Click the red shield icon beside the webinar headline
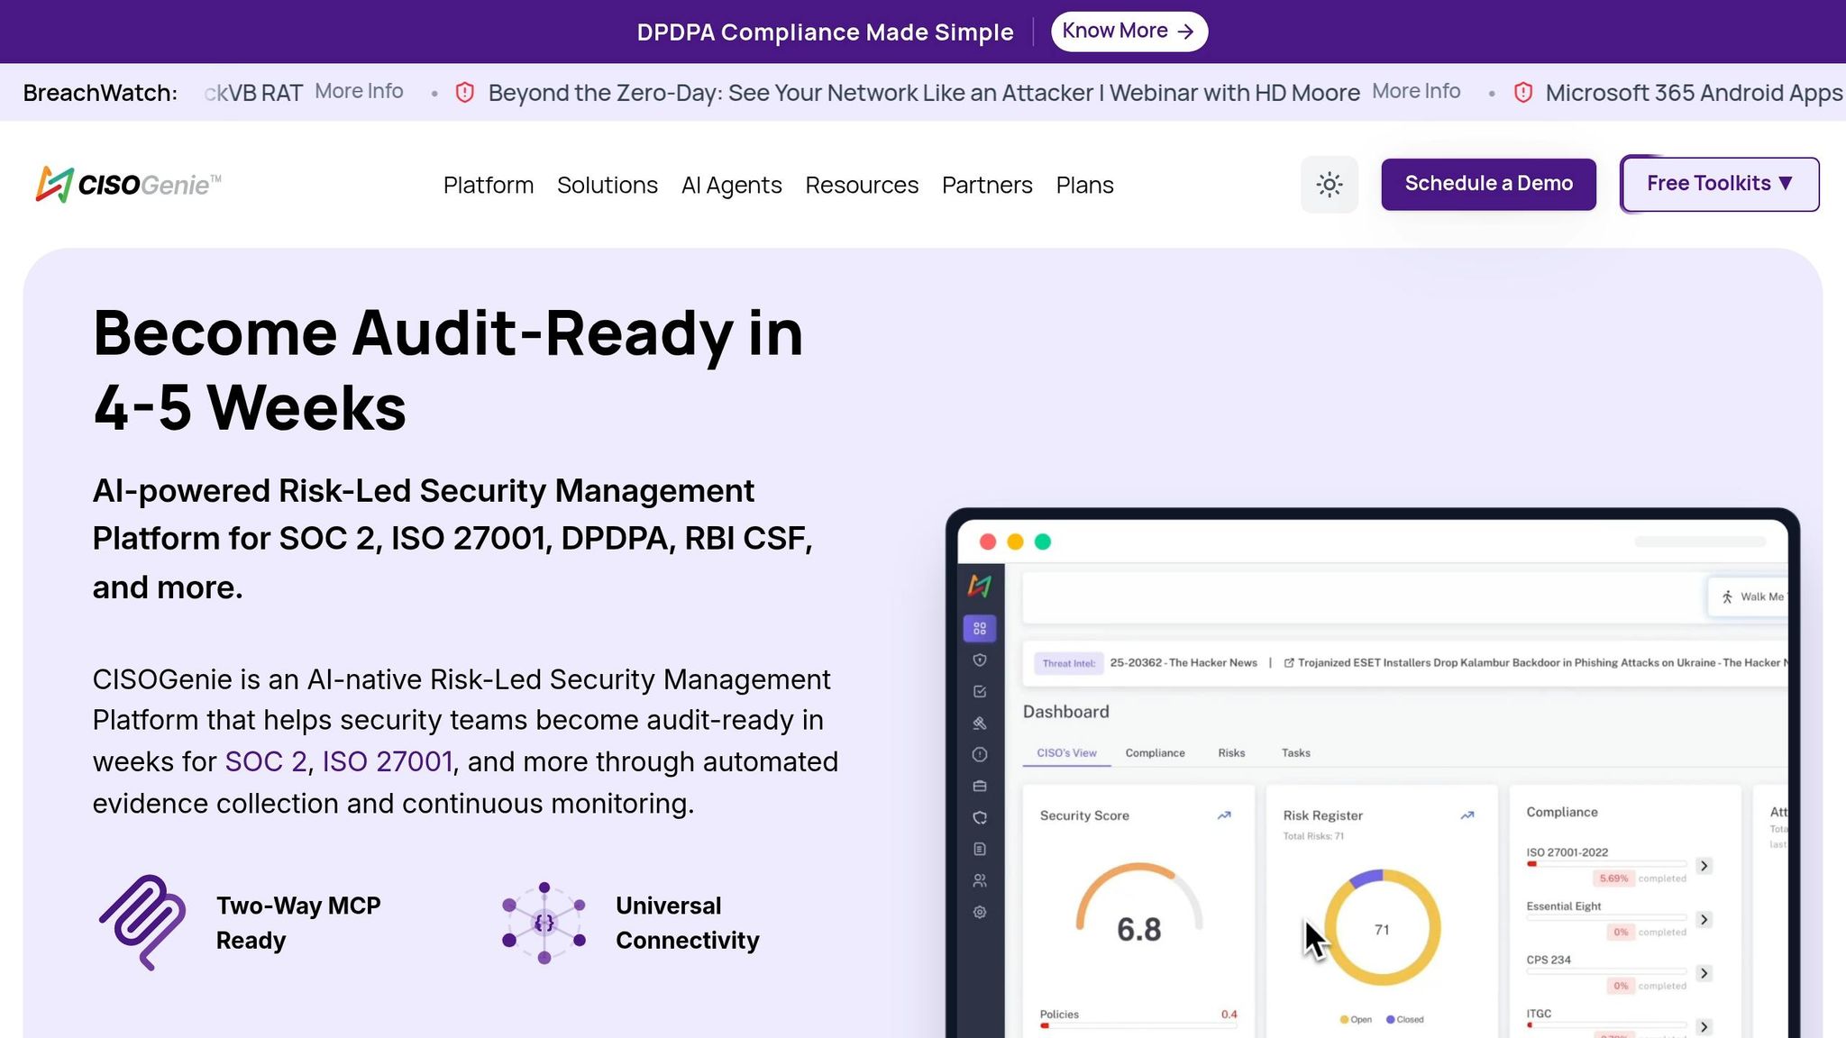This screenshot has height=1038, width=1846. click(x=465, y=92)
